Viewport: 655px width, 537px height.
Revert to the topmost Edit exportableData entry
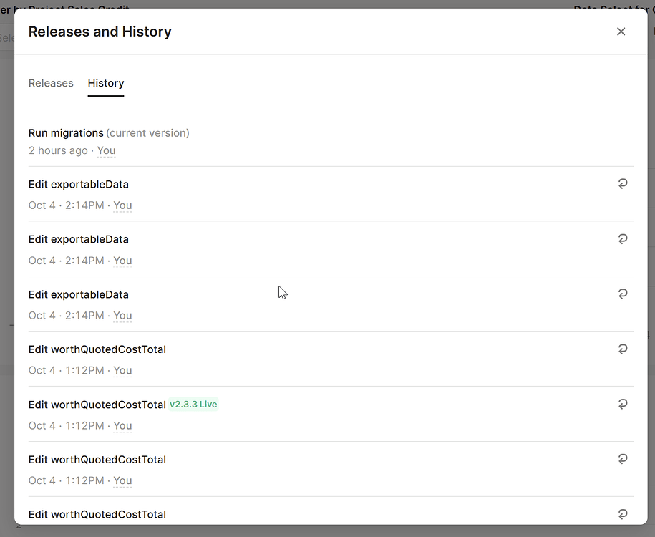[623, 184]
